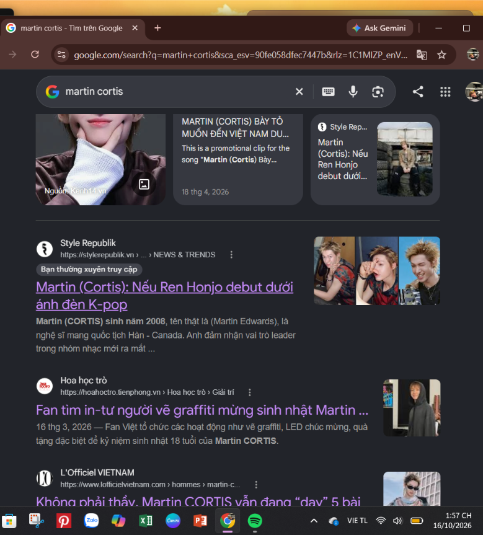Screen dimensions: 483x535
Task: Open the Kenh14.vn sourced image
Action: 100,159
